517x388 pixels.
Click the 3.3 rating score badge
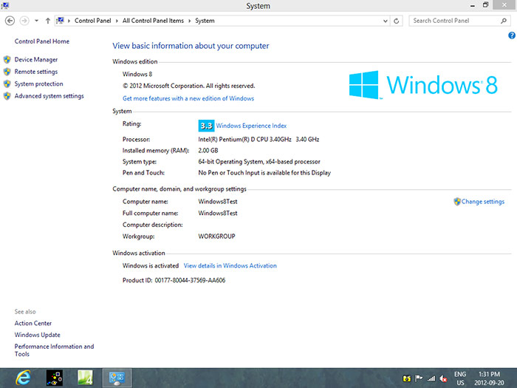pyautogui.click(x=206, y=126)
